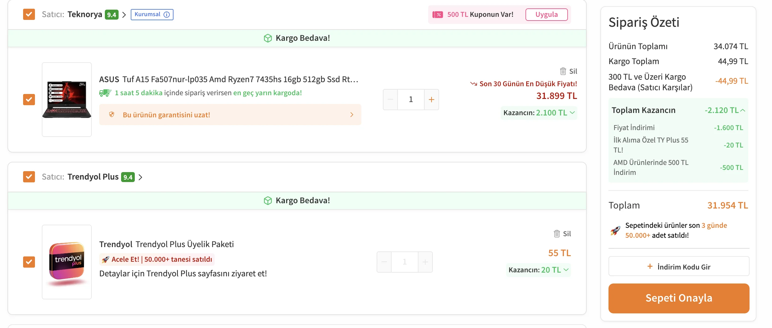Image resolution: width=772 pixels, height=328 pixels.
Task: Open the Trendyol Plus package thumbnail
Action: (67, 262)
